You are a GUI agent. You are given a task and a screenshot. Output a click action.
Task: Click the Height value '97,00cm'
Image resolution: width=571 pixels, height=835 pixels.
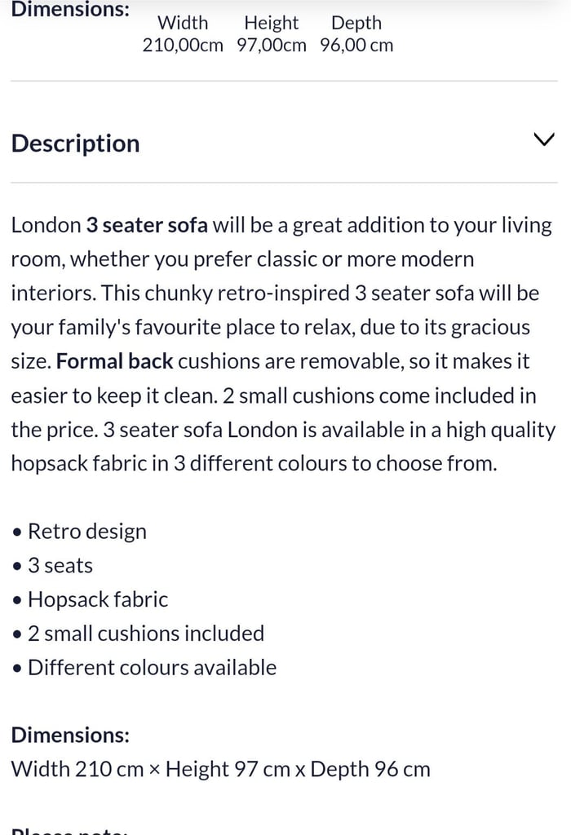click(x=272, y=45)
